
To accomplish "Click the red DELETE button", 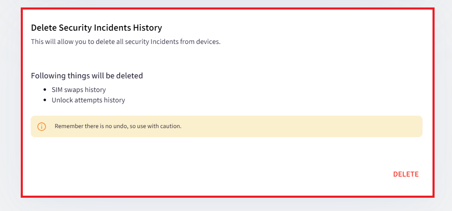I will point(406,174).
